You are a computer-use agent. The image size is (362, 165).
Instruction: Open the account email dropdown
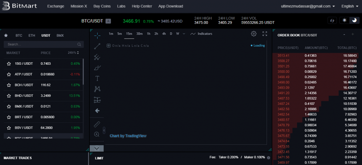[308, 6]
